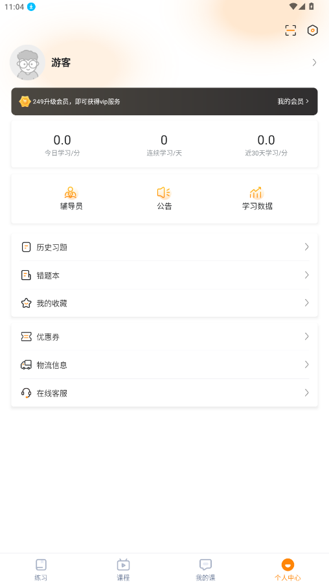Tap the 优惠券 coupon icon
The width and height of the screenshot is (329, 585).
(x=26, y=337)
